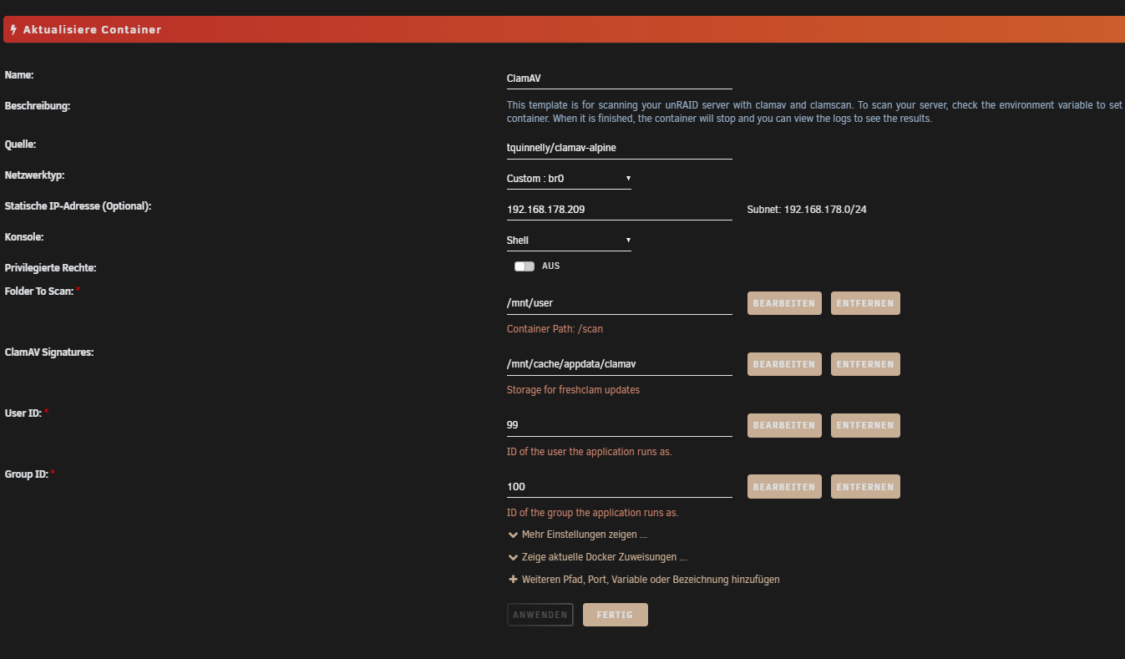The height and width of the screenshot is (659, 1125).
Task: Click the template description paragraph
Action: point(815,112)
